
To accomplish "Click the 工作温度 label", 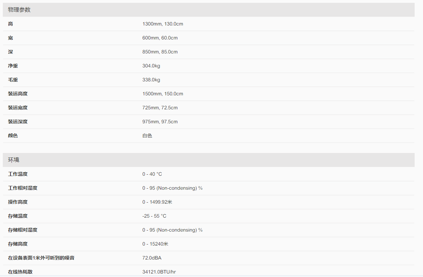I will [18, 174].
